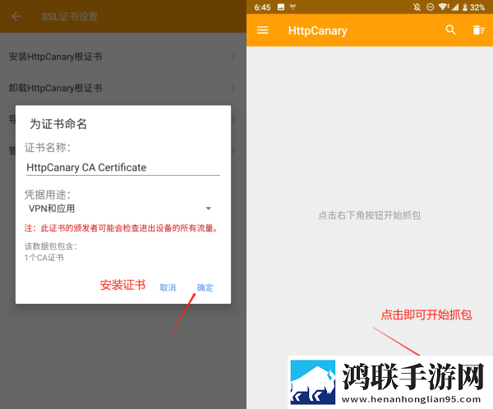Open 安装HttpCanary根证书 row

123,57
